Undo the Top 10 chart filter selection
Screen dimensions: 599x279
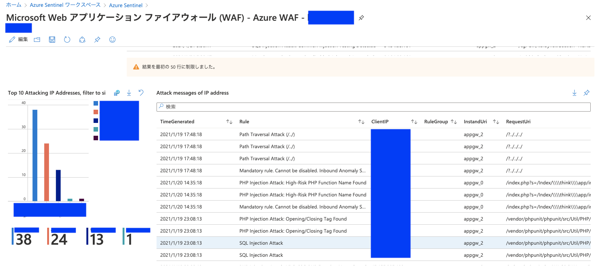(x=141, y=93)
